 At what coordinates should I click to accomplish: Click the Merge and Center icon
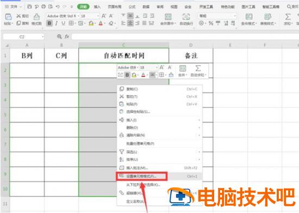tap(168, 17)
